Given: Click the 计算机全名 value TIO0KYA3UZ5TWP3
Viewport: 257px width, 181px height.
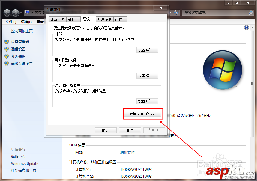Looking at the screenshot, I should [136, 177].
